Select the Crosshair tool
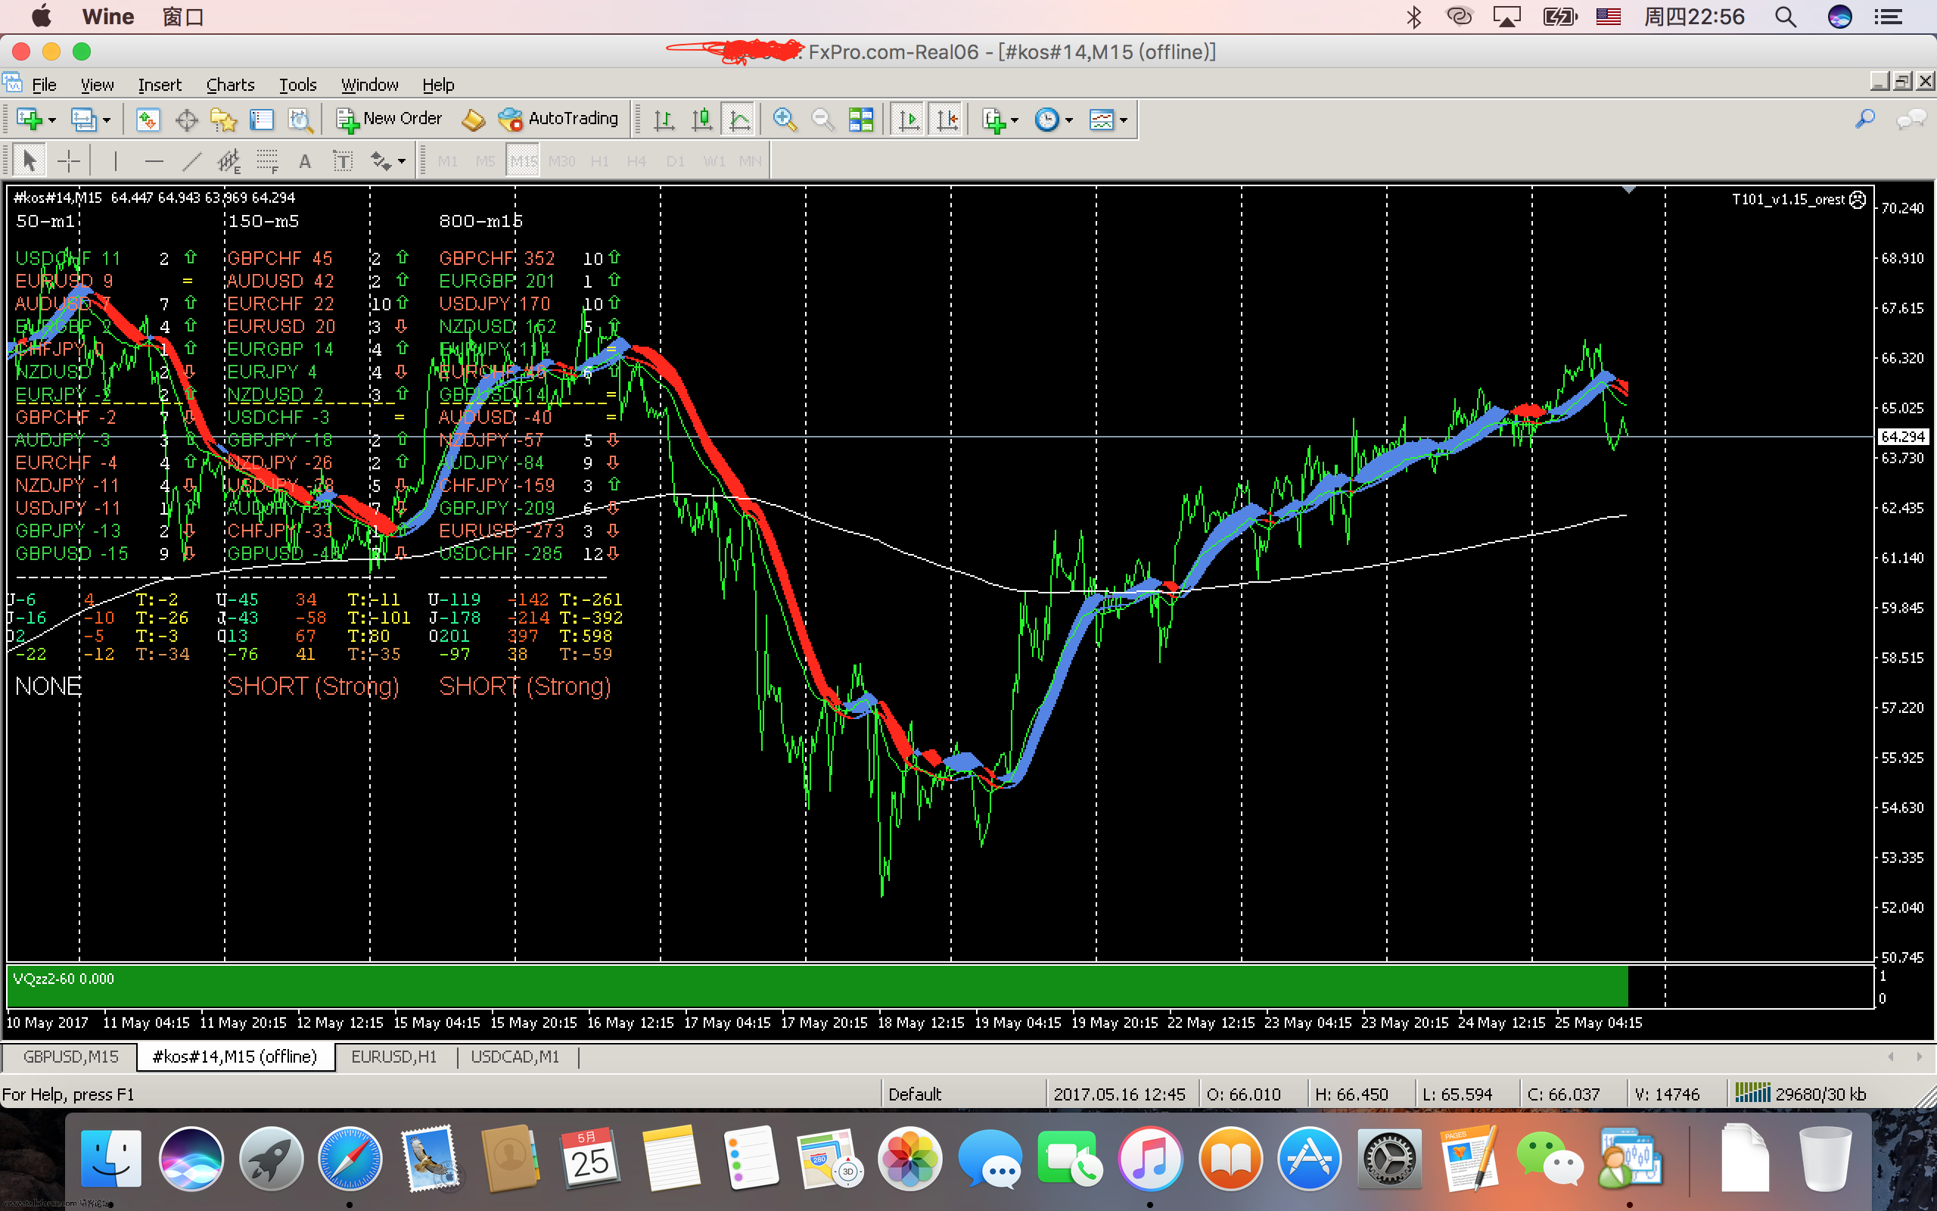The image size is (1937, 1211). [x=69, y=161]
